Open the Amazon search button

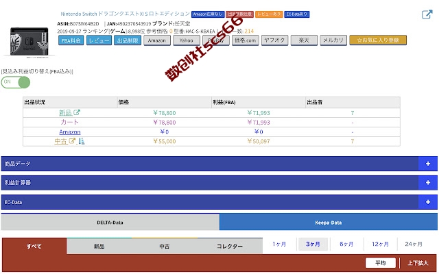tap(157, 40)
